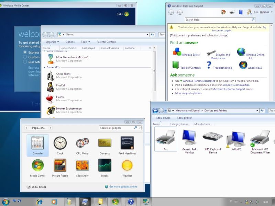Choose the Run setup later radio button
Viewport: 275px width, 206px height.
pos(25,62)
